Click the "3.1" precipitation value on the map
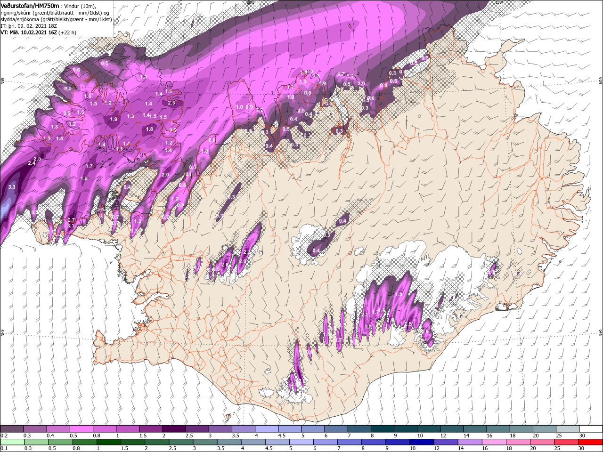This screenshot has height=452, width=603. pos(71,226)
